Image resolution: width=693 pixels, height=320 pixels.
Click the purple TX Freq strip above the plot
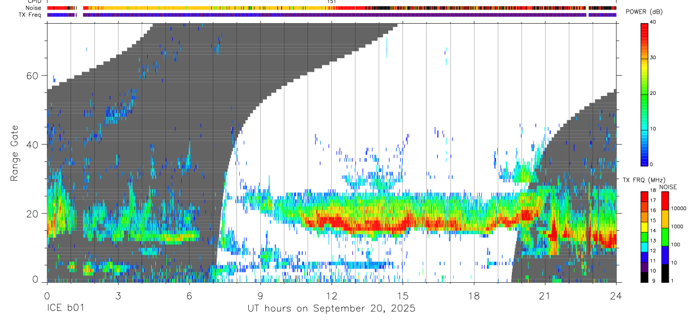click(x=331, y=15)
